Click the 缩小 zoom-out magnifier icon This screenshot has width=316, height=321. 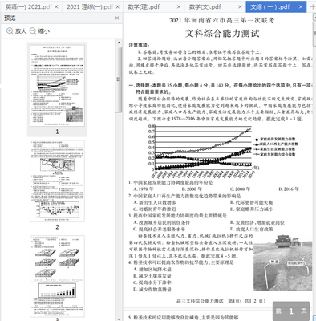point(33,31)
